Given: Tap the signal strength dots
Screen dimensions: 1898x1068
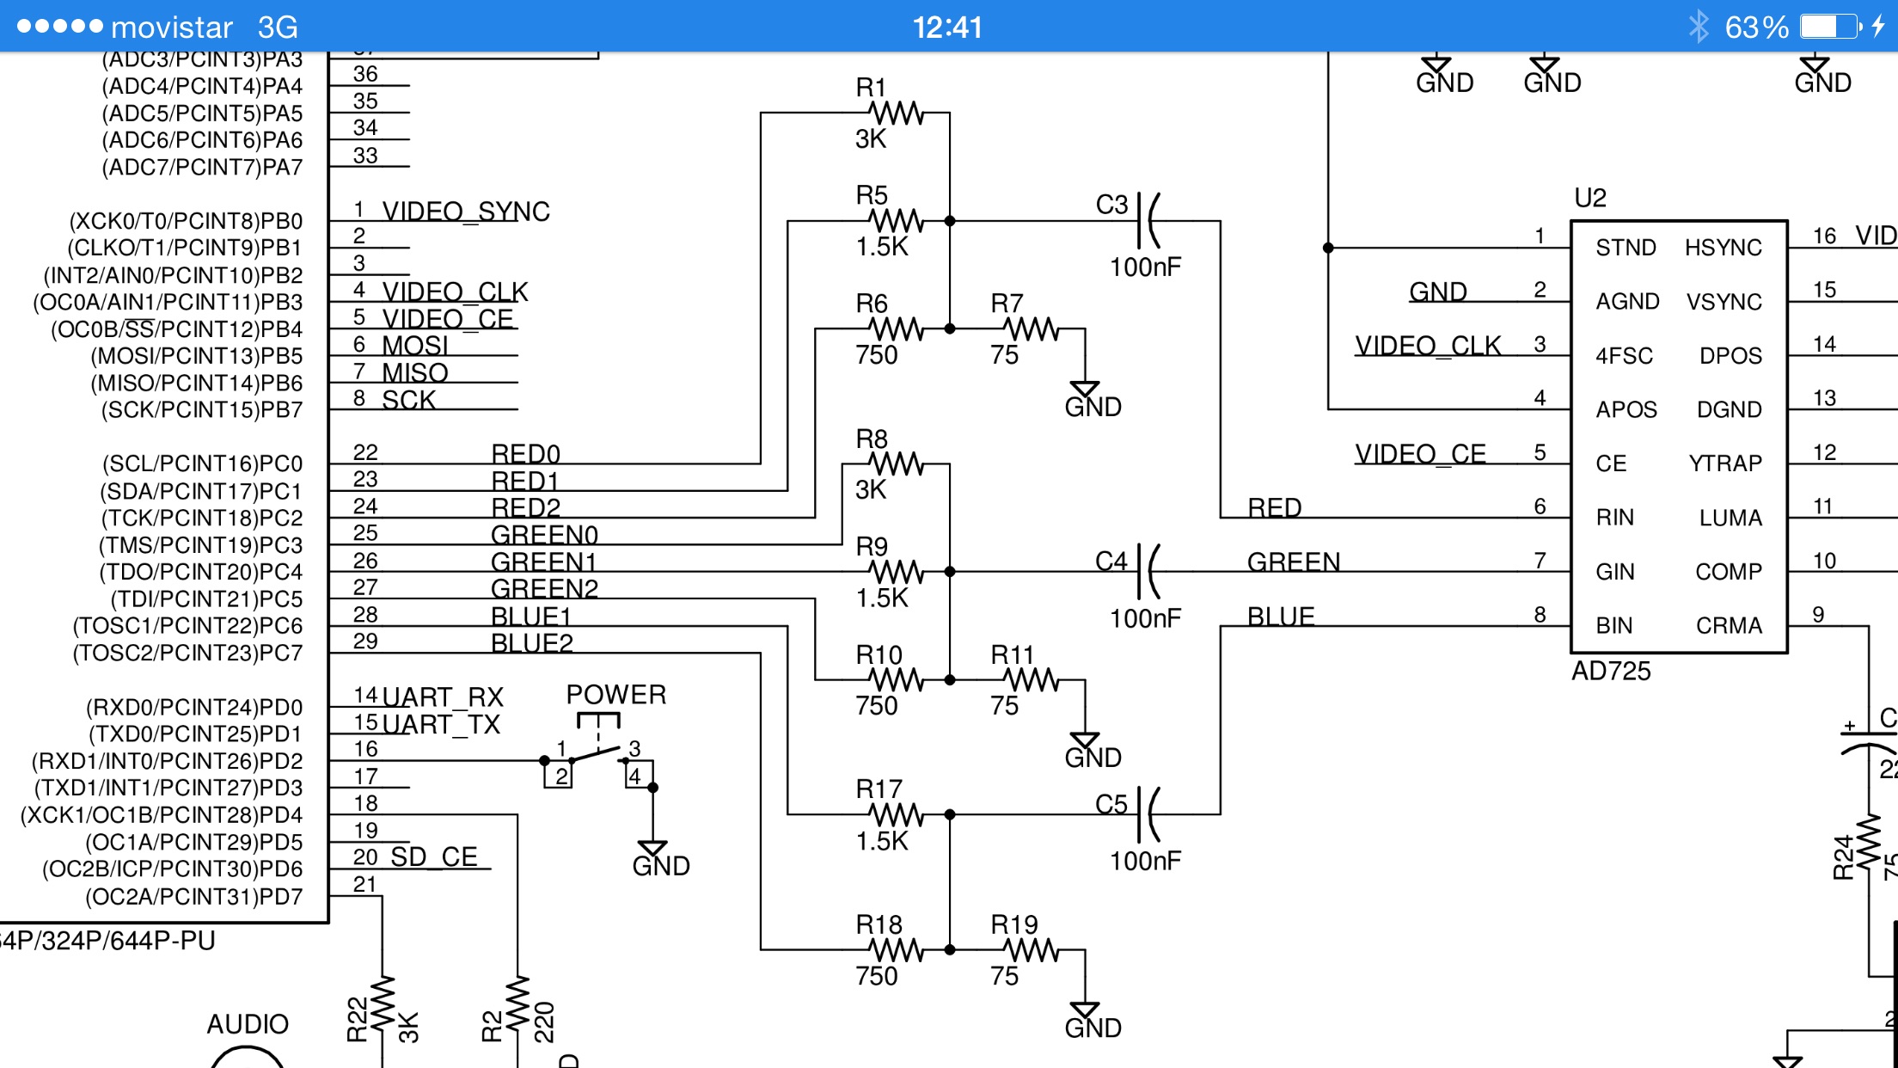Looking at the screenshot, I should [60, 27].
